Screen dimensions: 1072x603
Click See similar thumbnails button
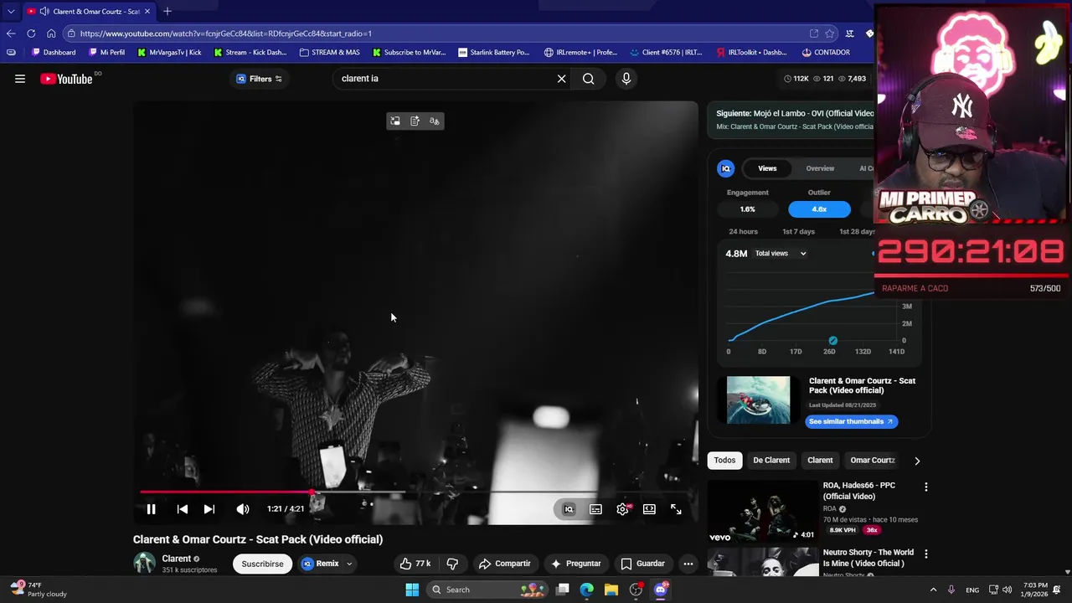tap(852, 421)
